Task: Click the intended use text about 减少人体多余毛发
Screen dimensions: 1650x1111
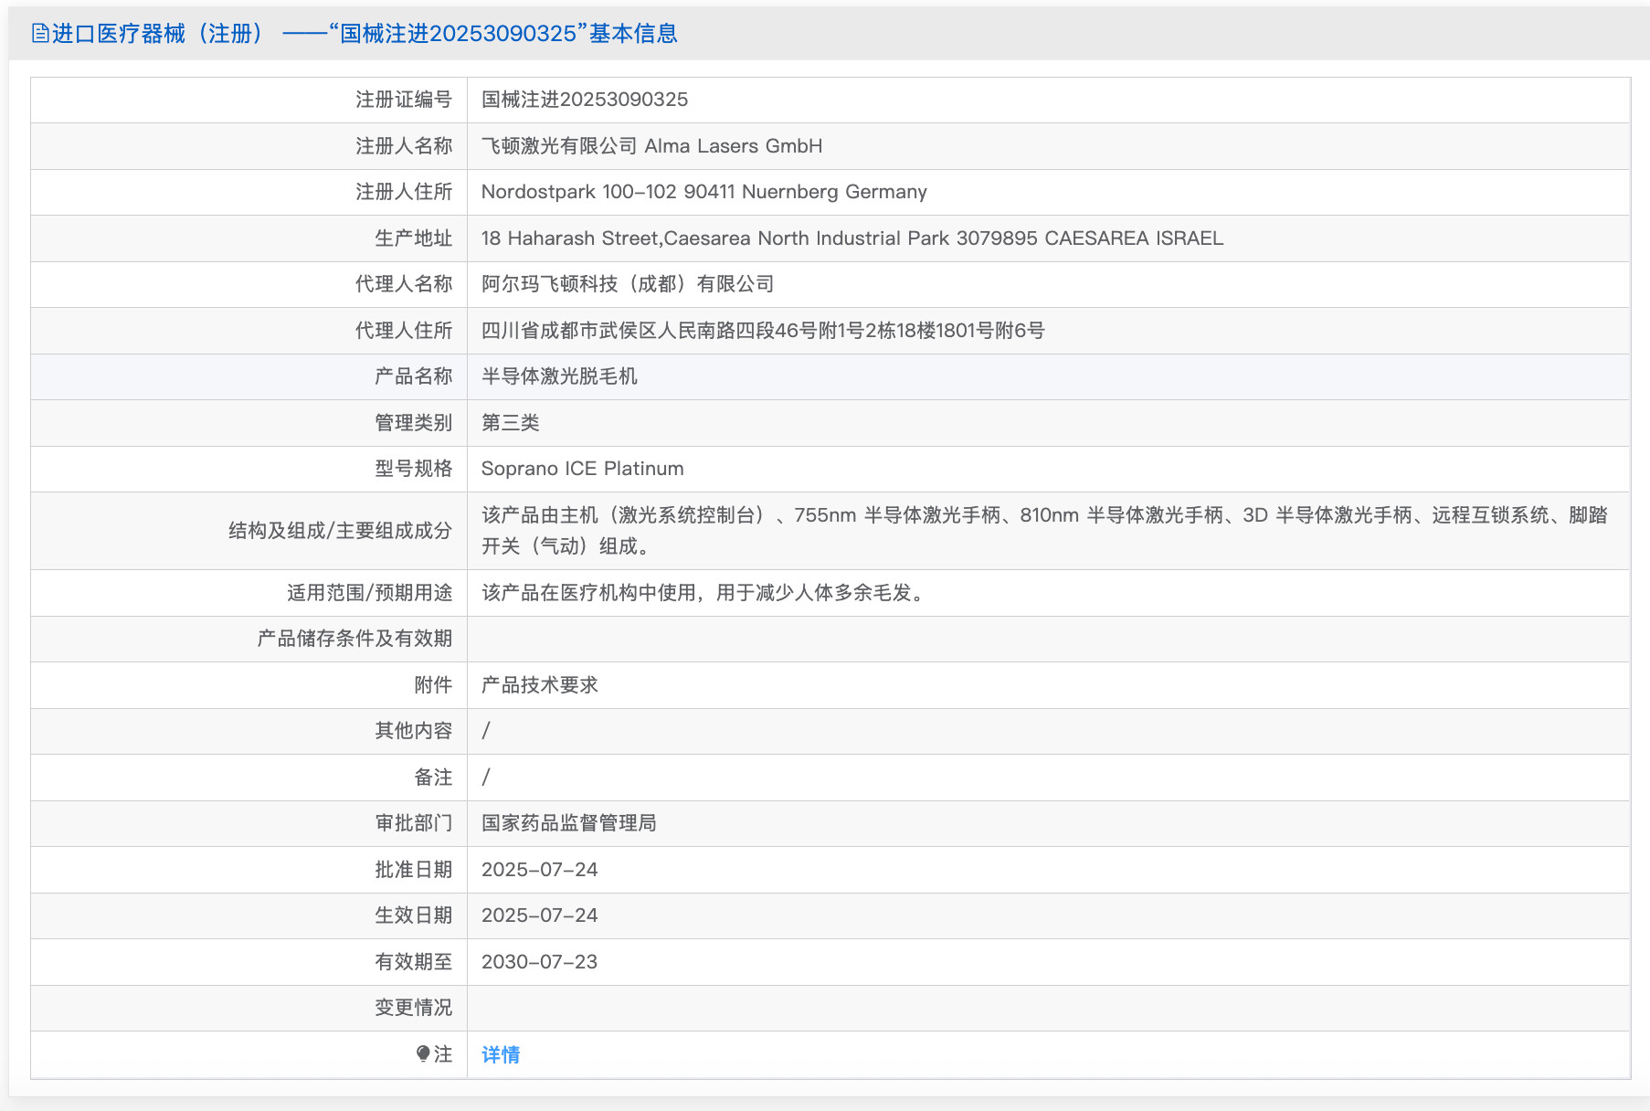Action: [703, 593]
